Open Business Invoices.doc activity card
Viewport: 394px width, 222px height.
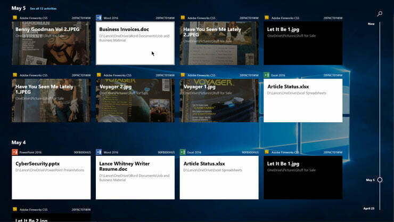[135, 43]
